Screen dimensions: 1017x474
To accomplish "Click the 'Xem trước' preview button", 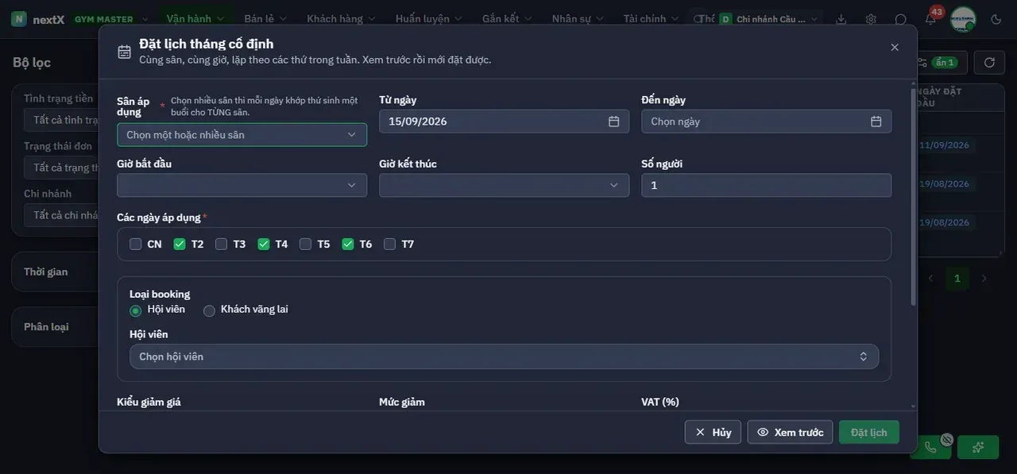I will [x=790, y=432].
